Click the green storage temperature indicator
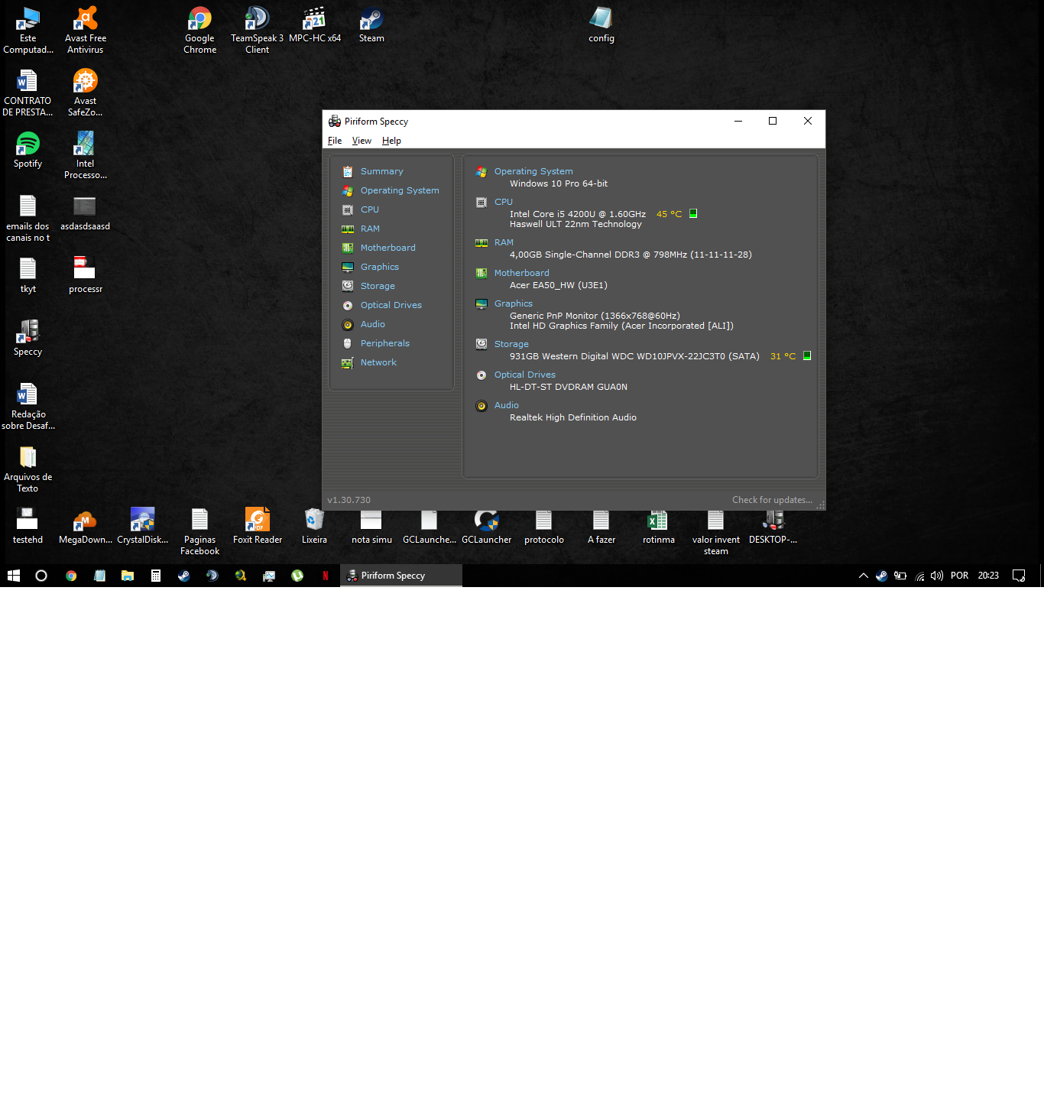This screenshot has height=1113, width=1044. 807,355
